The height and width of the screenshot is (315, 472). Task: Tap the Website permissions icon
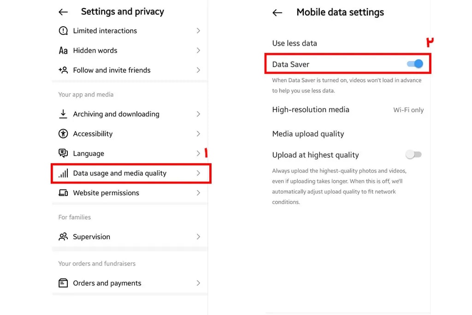[x=63, y=193]
